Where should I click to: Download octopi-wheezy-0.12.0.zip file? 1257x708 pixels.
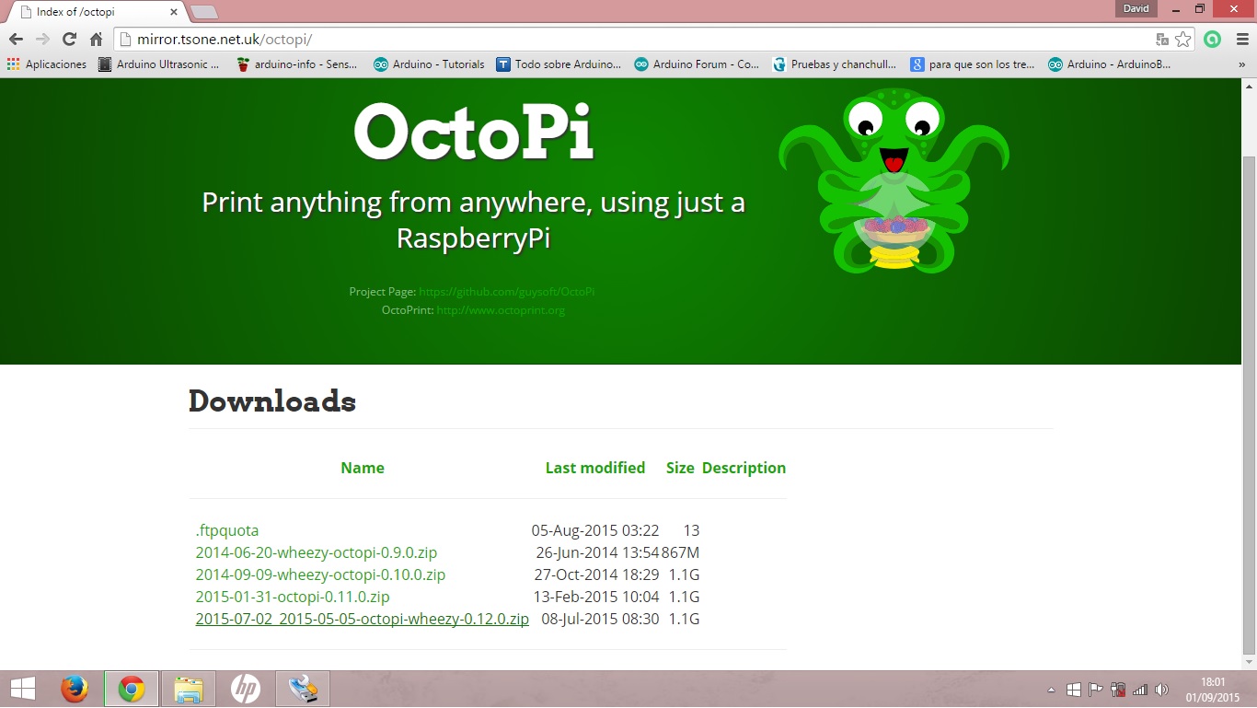pyautogui.click(x=363, y=619)
